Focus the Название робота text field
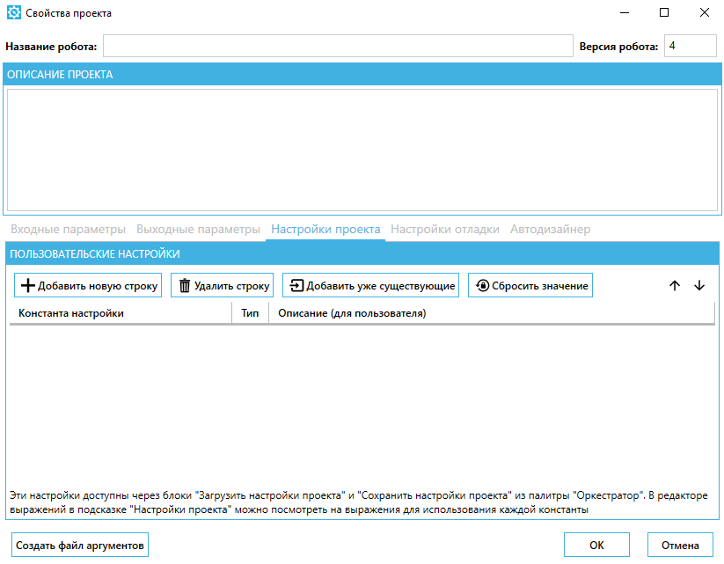 (x=338, y=46)
